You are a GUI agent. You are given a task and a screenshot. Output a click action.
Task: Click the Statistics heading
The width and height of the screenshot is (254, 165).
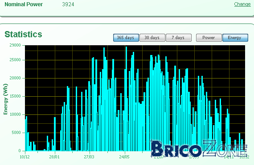click(x=23, y=34)
